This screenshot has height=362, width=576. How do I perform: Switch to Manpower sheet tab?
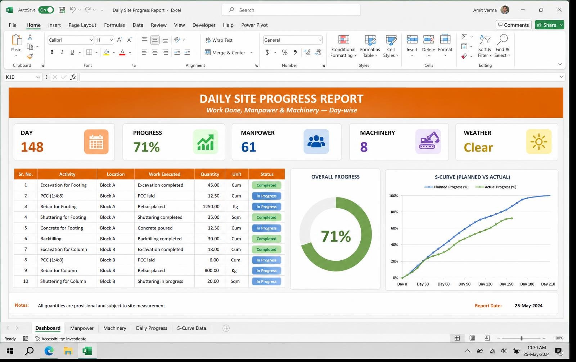coord(82,328)
